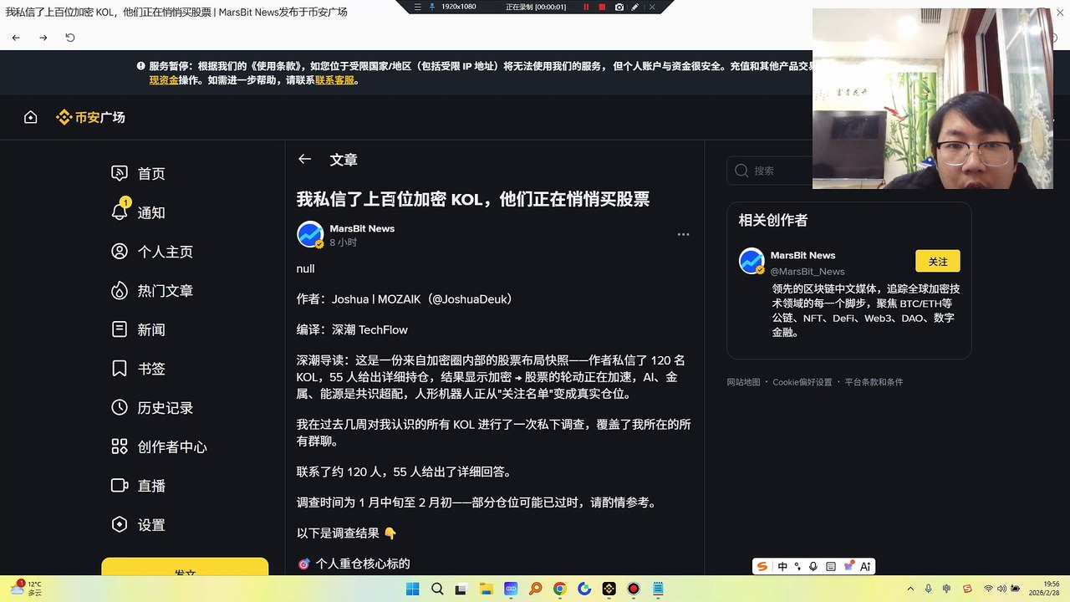
Task: Open the orange magnifier app on taskbar
Action: (x=535, y=589)
